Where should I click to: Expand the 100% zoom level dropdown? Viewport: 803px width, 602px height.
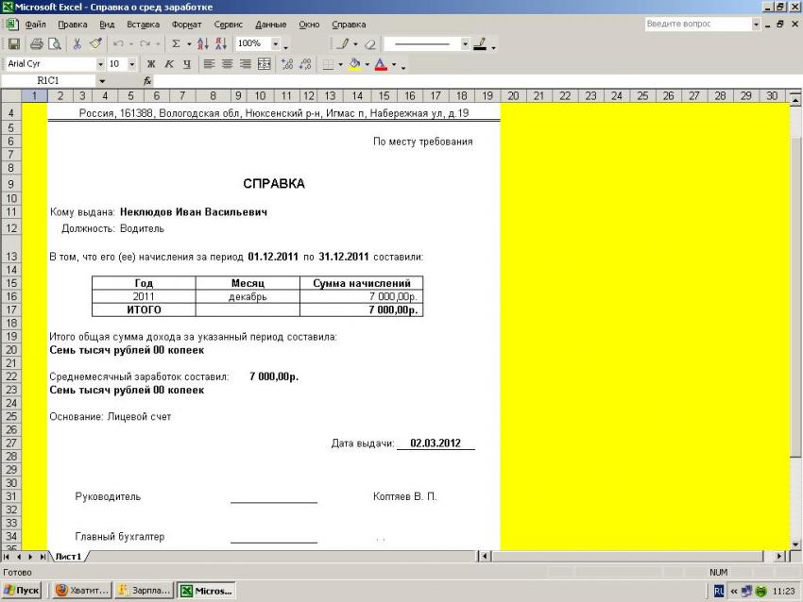pos(276,44)
